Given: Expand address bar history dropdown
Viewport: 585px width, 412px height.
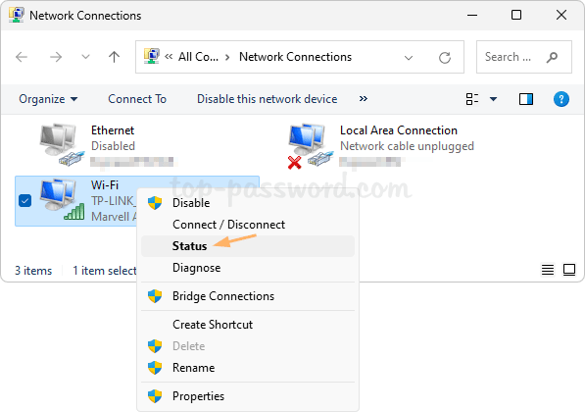Looking at the screenshot, I should click(x=409, y=58).
